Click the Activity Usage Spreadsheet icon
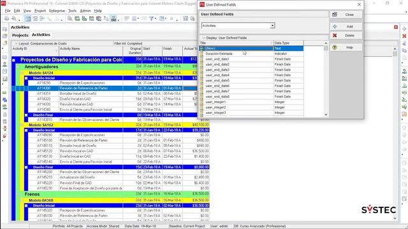408x229 pixels. tap(77, 18)
